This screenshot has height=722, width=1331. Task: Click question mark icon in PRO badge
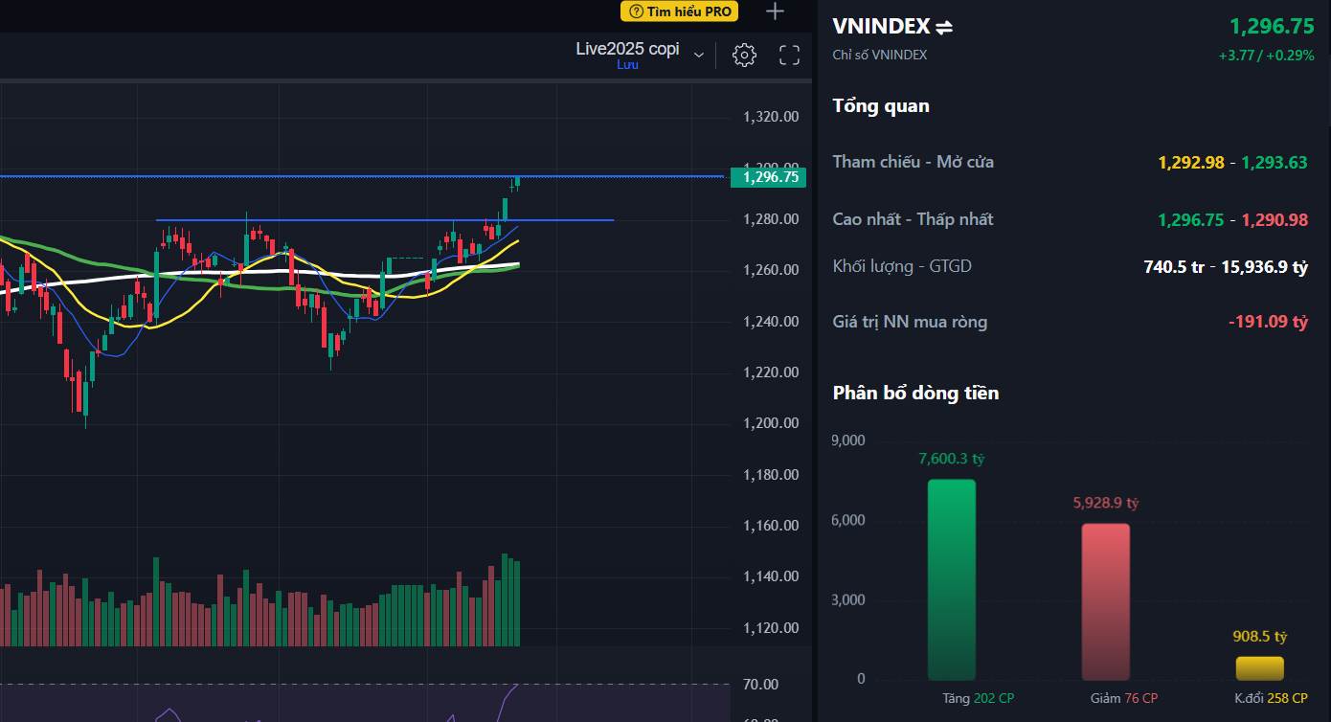click(x=636, y=11)
